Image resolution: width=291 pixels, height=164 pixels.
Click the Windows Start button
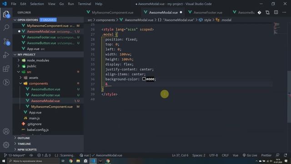point(4,161)
